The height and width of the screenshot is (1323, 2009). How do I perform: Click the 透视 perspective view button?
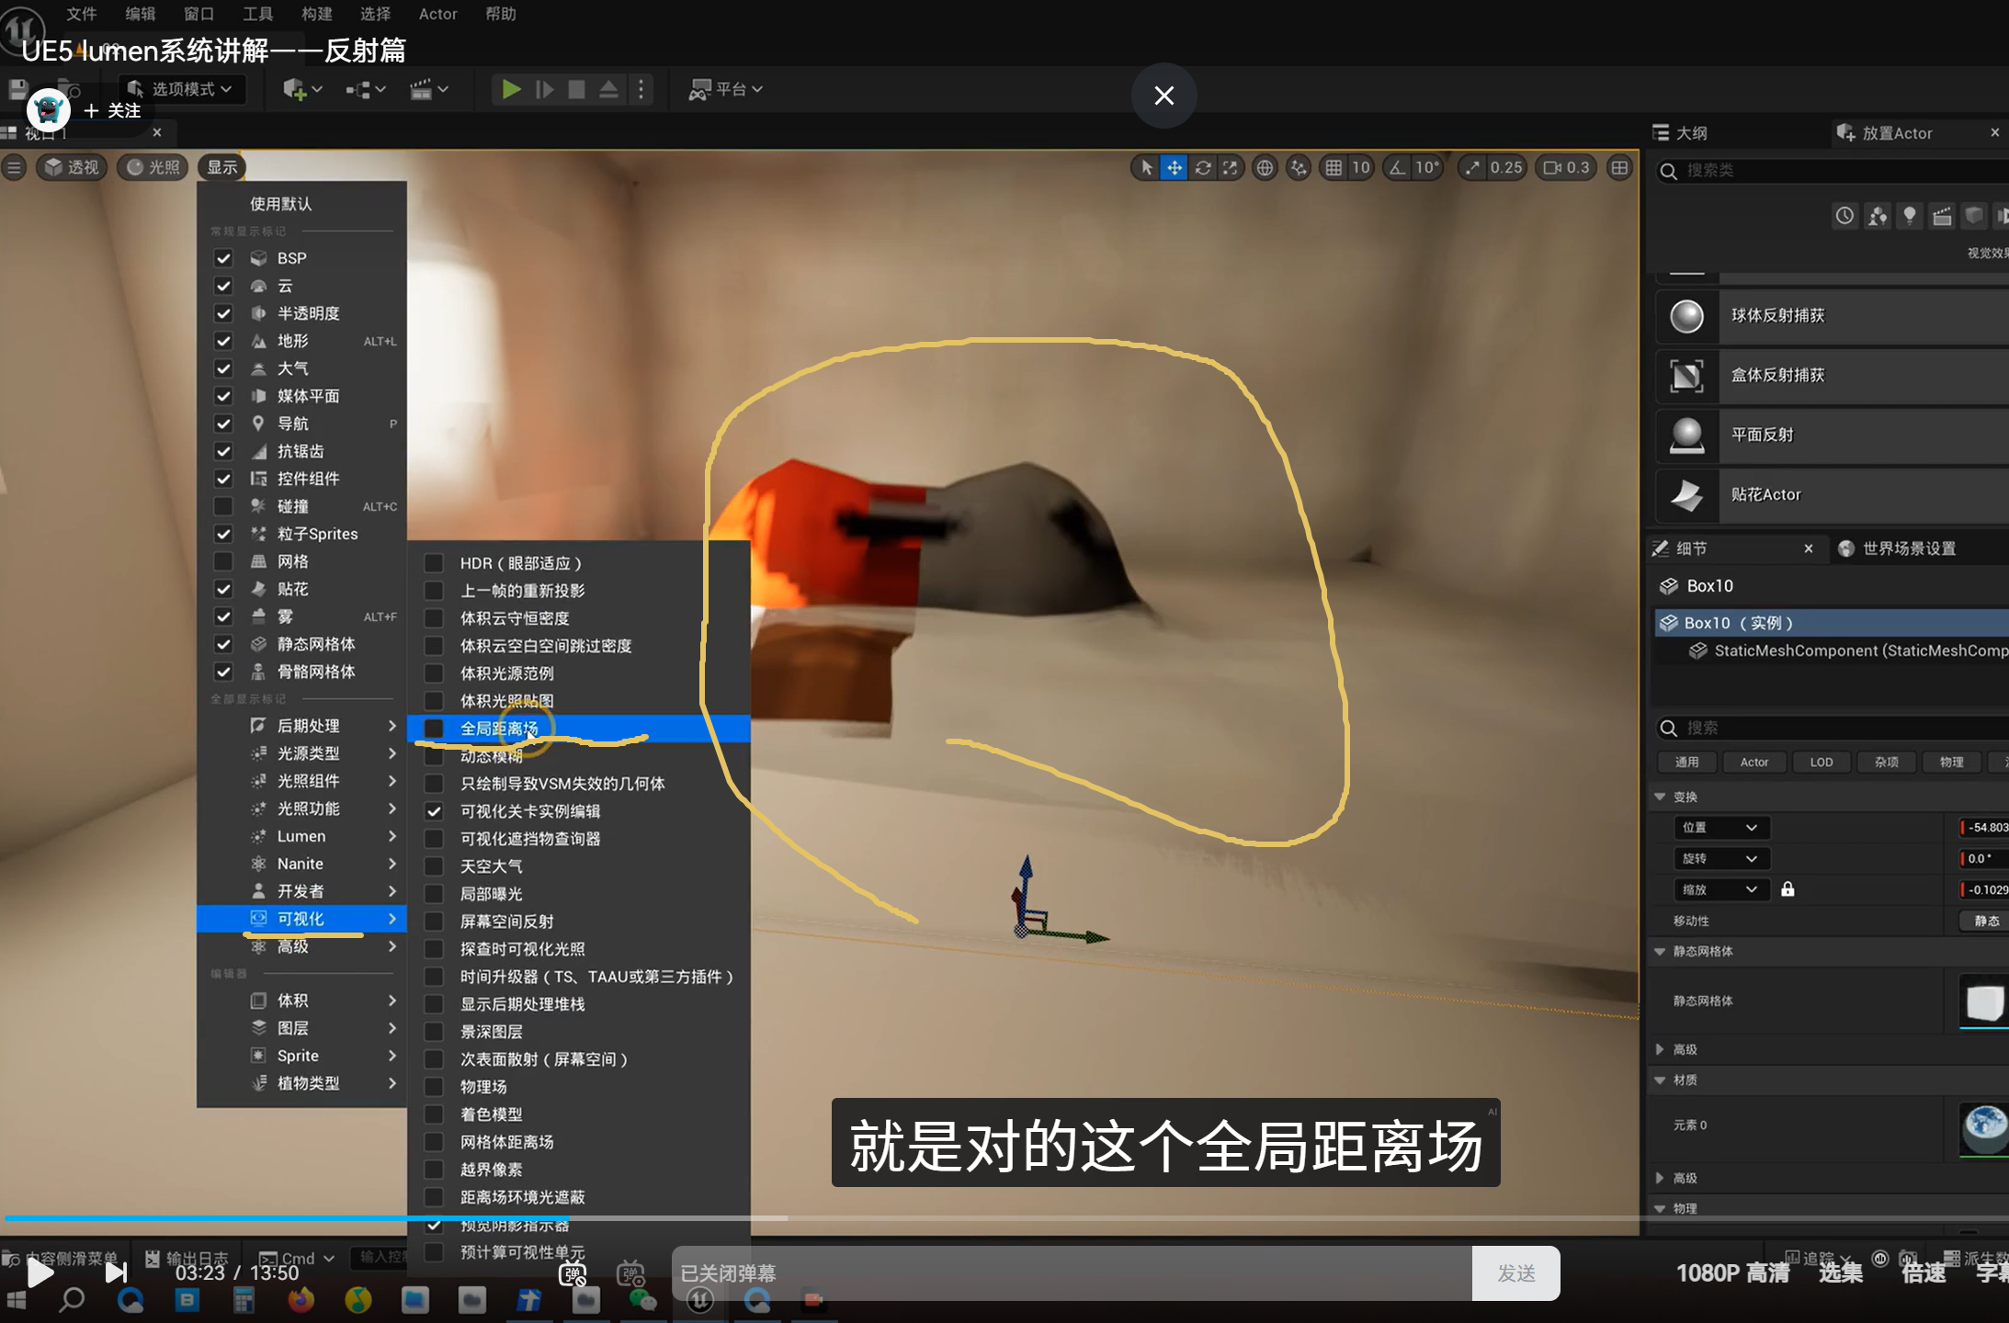pyautogui.click(x=73, y=167)
